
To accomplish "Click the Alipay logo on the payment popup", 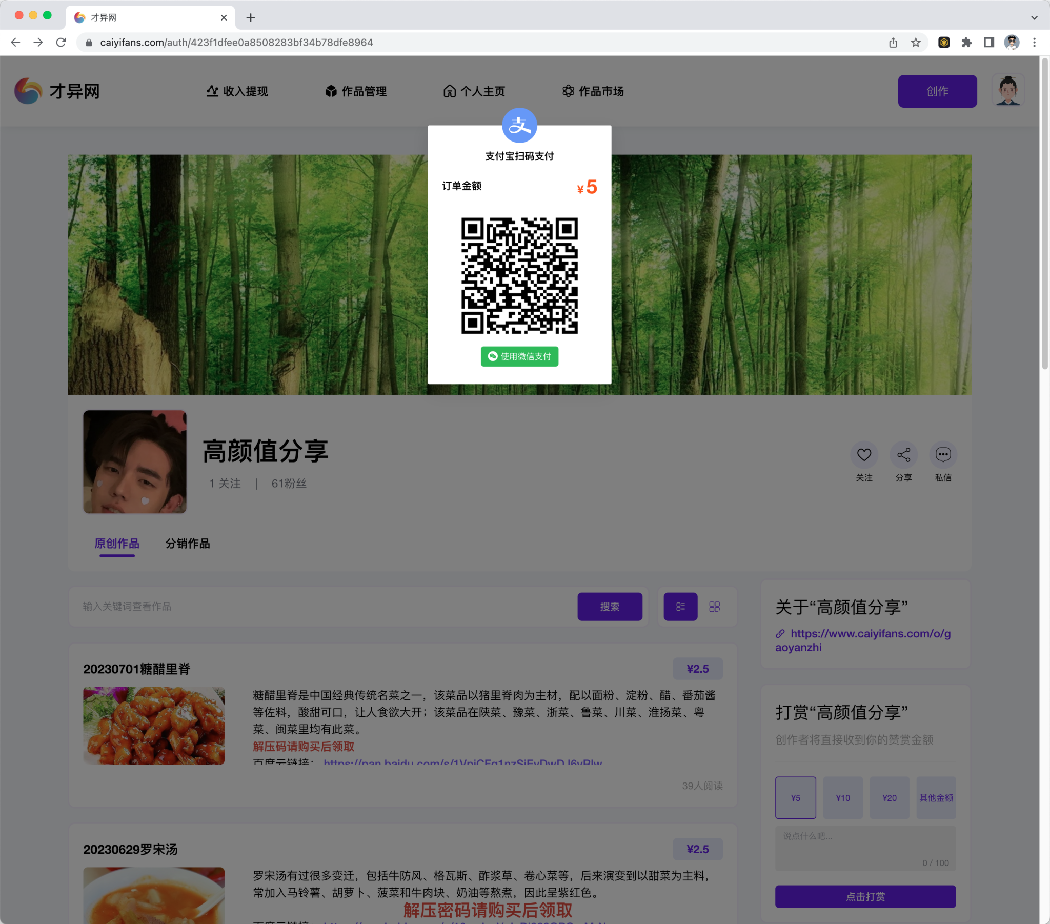I will (519, 126).
